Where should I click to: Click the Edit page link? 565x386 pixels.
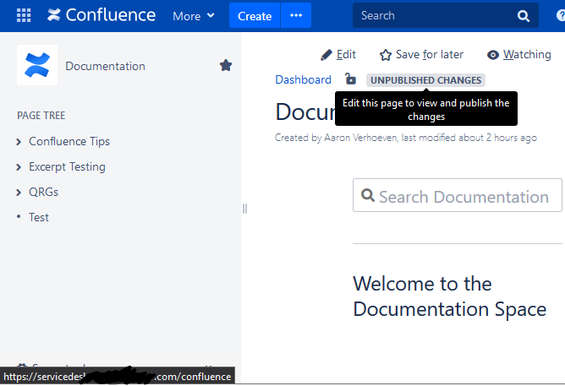click(346, 54)
